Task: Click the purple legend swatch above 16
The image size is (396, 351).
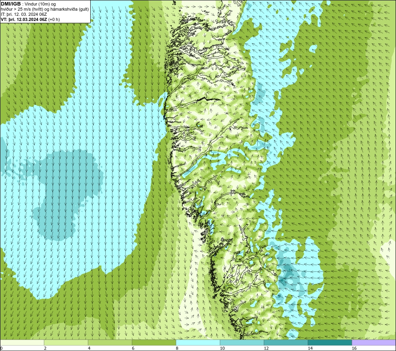Action: (374, 342)
